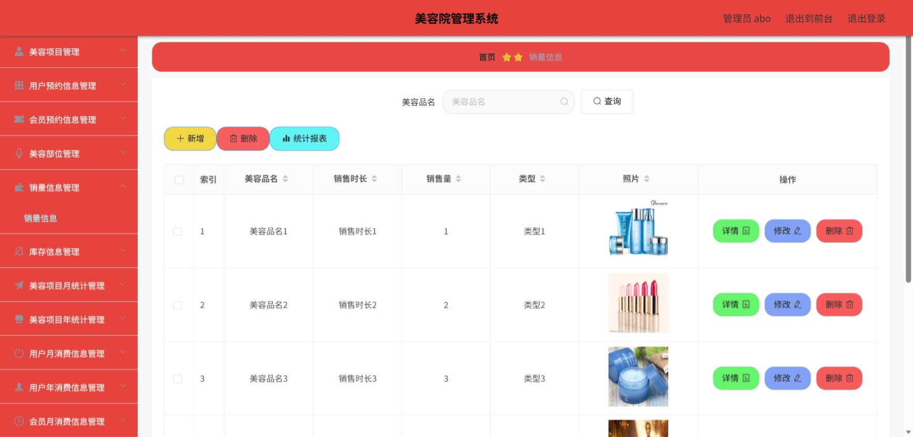Check the row checkbox for 美容品名3

(178, 378)
